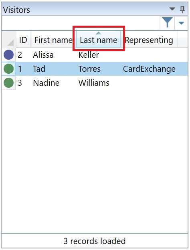This screenshot has width=190, height=250.
Task: Click the select-all corner triangle in grid
Action: pyautogui.click(x=10, y=42)
